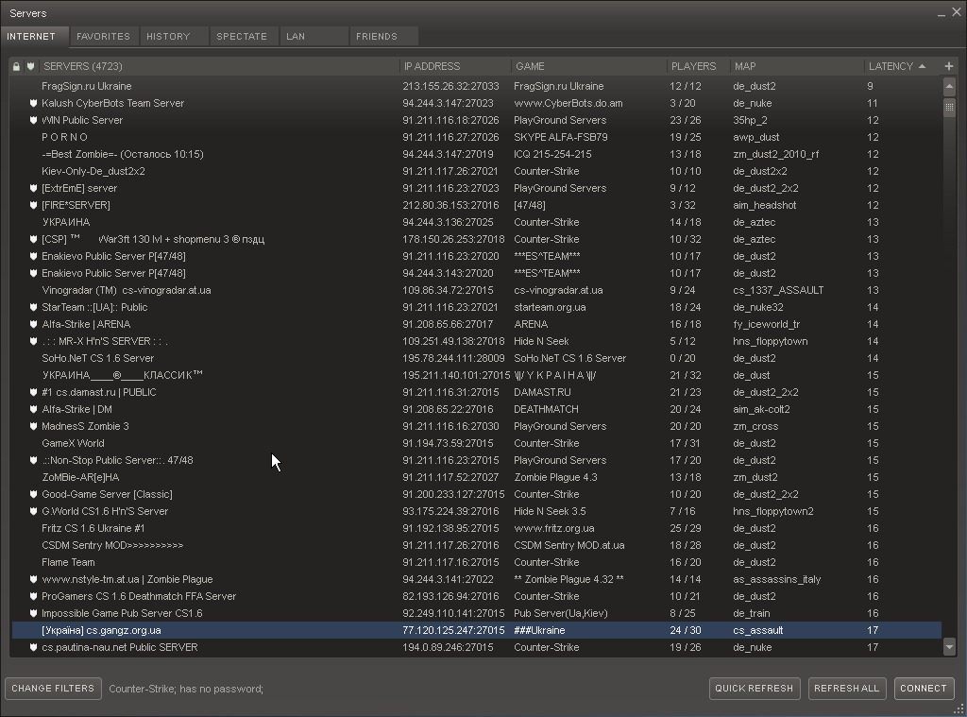Sort by the Players column header
Screen dimensions: 967x717
[699, 66]
